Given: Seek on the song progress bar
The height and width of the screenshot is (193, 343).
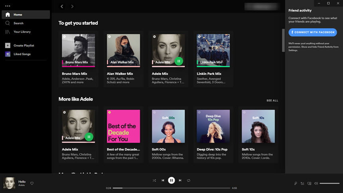Looking at the screenshot, I should [x=171, y=188].
